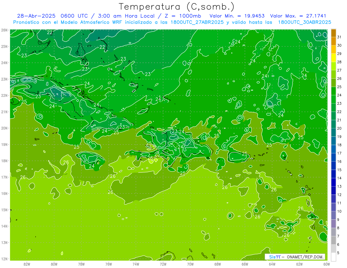Pick the blue color bar segment between 15 and 16
The image size is (347, 268).
pyautogui.click(x=334, y=166)
